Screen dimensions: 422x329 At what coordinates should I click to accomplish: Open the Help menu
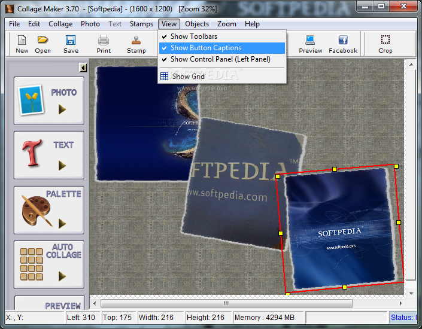252,24
